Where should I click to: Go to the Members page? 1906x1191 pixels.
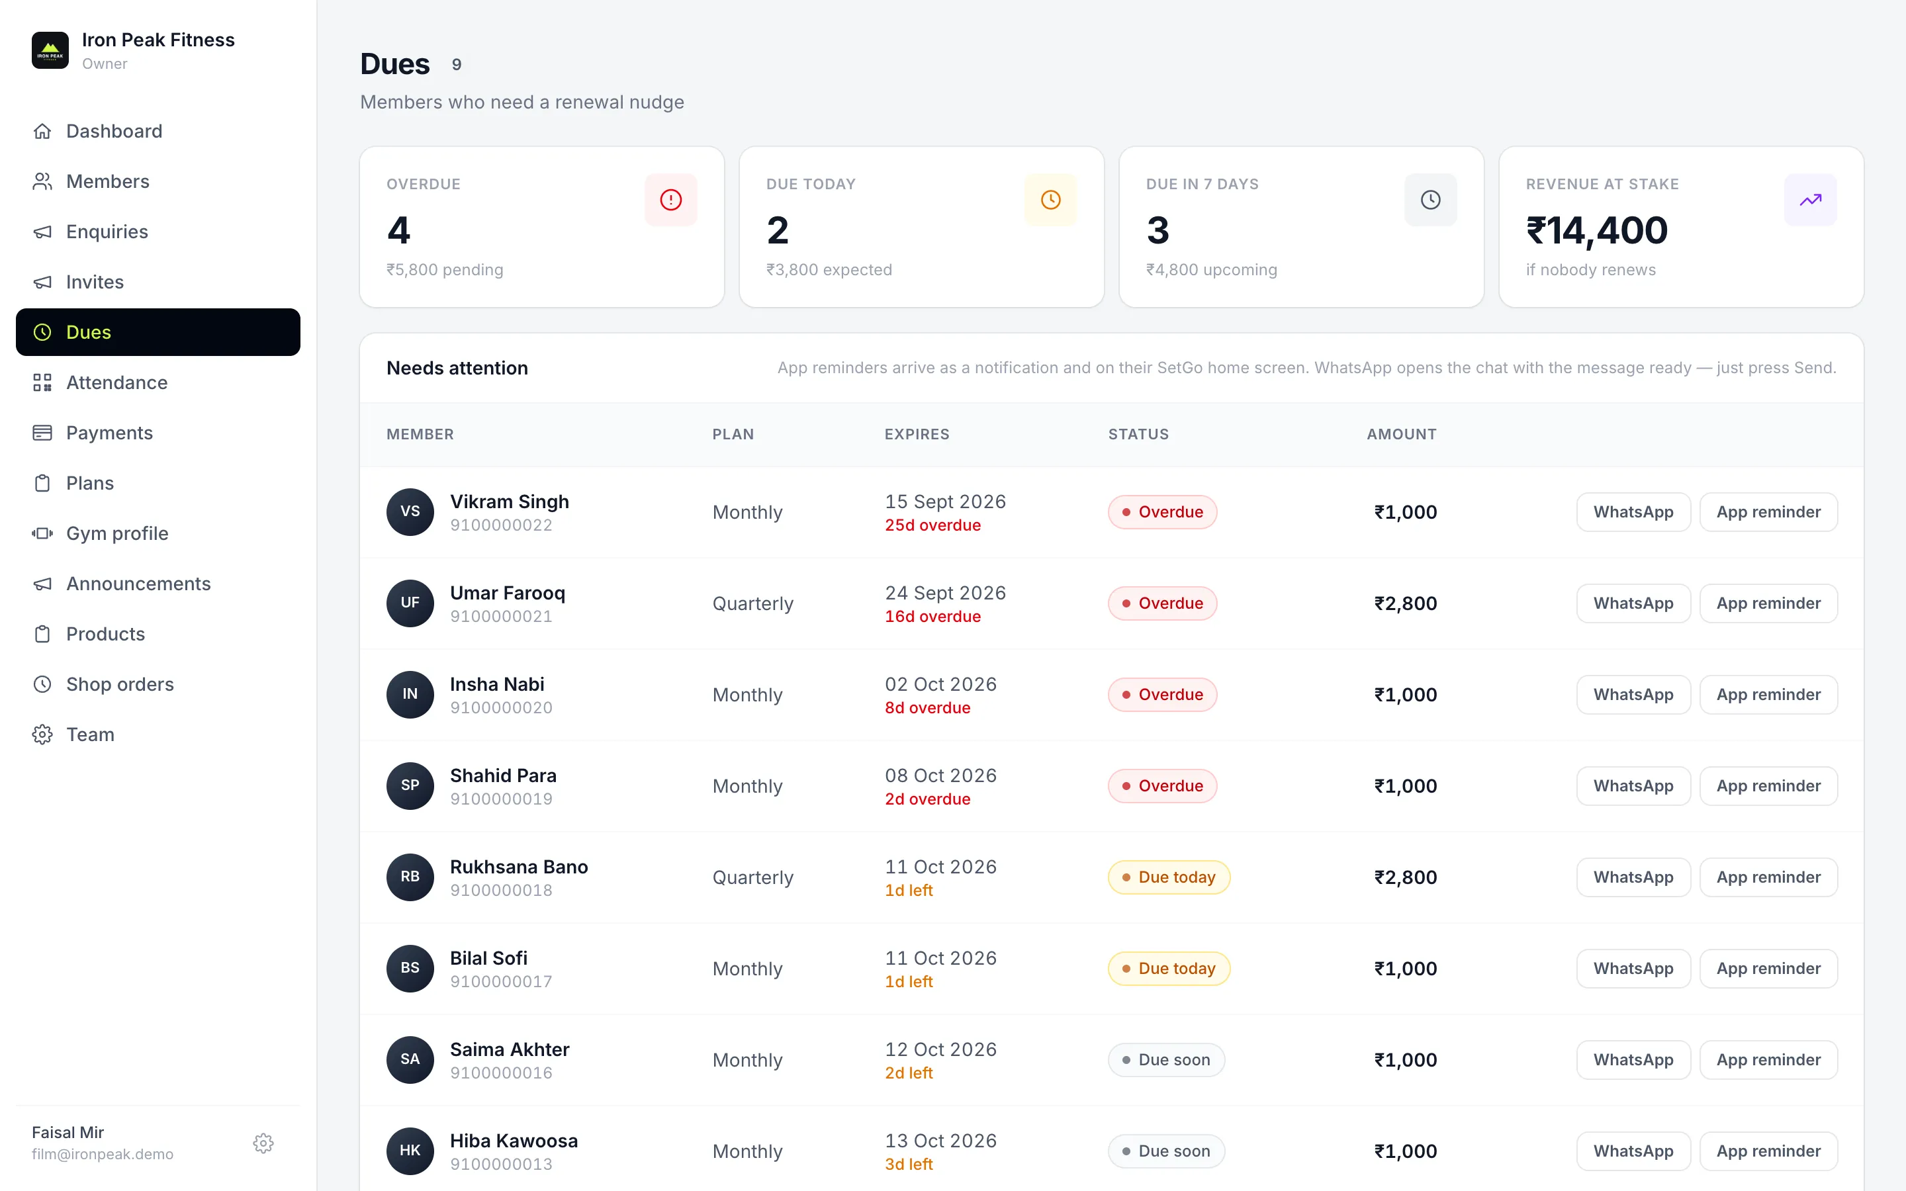coord(158,181)
